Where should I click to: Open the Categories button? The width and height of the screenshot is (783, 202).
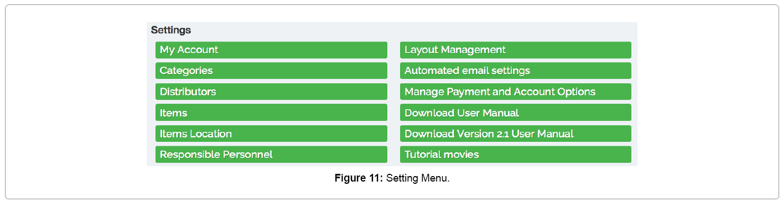point(271,71)
